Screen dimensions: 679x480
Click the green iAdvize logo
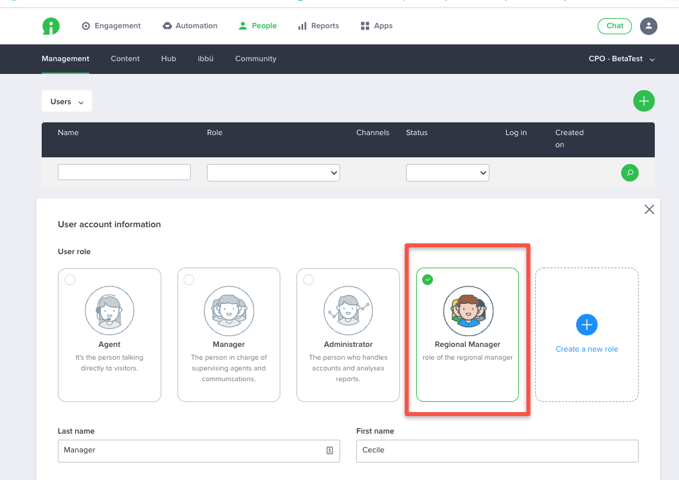[50, 26]
